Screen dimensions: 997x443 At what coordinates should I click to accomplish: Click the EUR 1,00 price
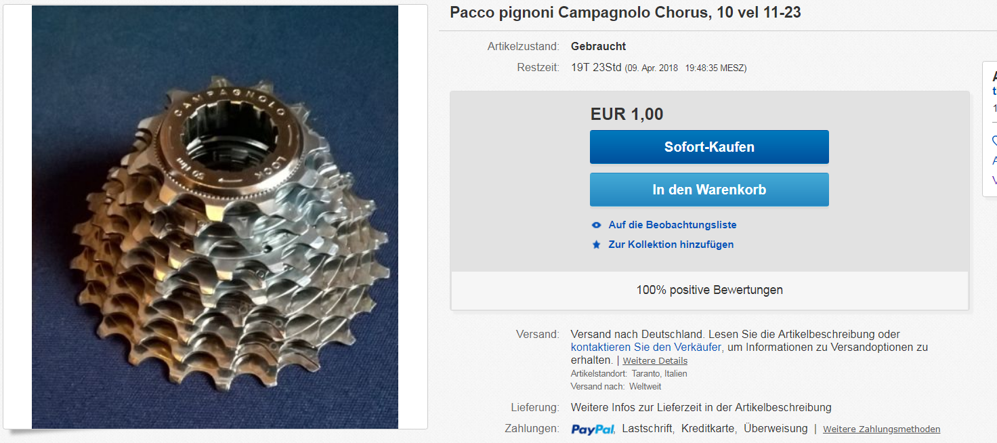pyautogui.click(x=627, y=114)
